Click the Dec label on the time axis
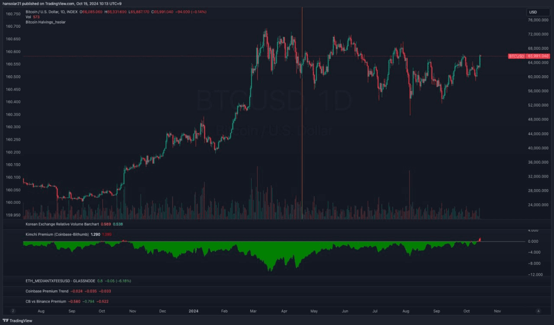 point(163,311)
